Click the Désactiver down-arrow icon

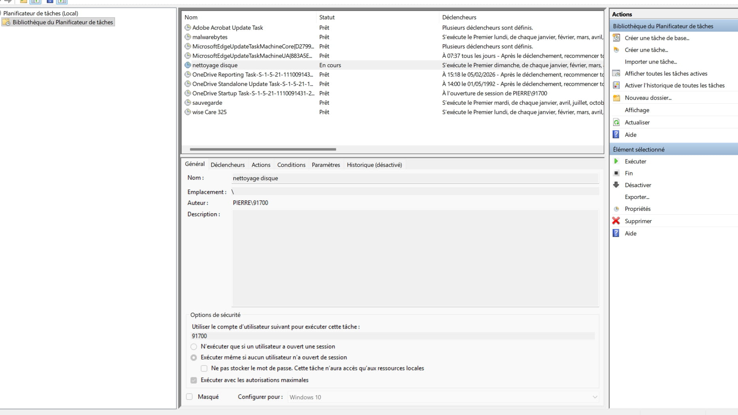pos(616,185)
